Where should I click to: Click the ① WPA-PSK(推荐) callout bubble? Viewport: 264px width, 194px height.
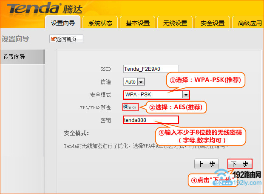tap(206, 80)
